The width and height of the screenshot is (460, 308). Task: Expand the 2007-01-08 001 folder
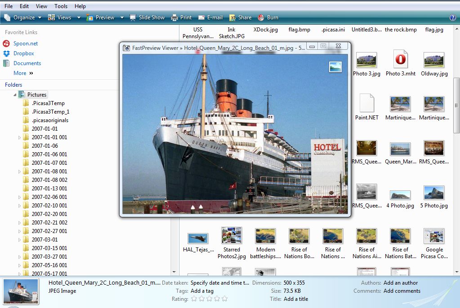(x=19, y=172)
